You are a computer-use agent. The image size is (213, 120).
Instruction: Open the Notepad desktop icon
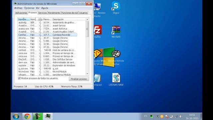98,80
